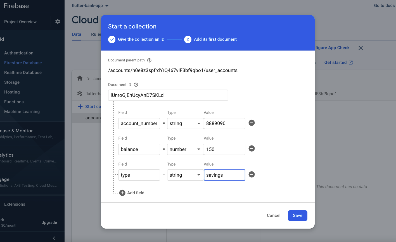Open Firestore Database in sidebar
This screenshot has width=396, height=242.
click(23, 63)
